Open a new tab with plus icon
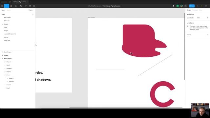 30,2
